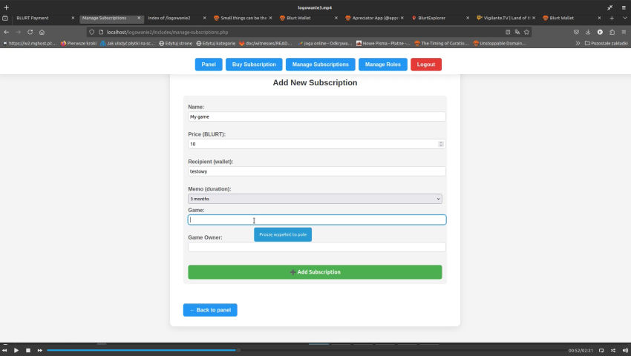
Task: Toggle the shuffle icon in player
Action: (x=613, y=350)
